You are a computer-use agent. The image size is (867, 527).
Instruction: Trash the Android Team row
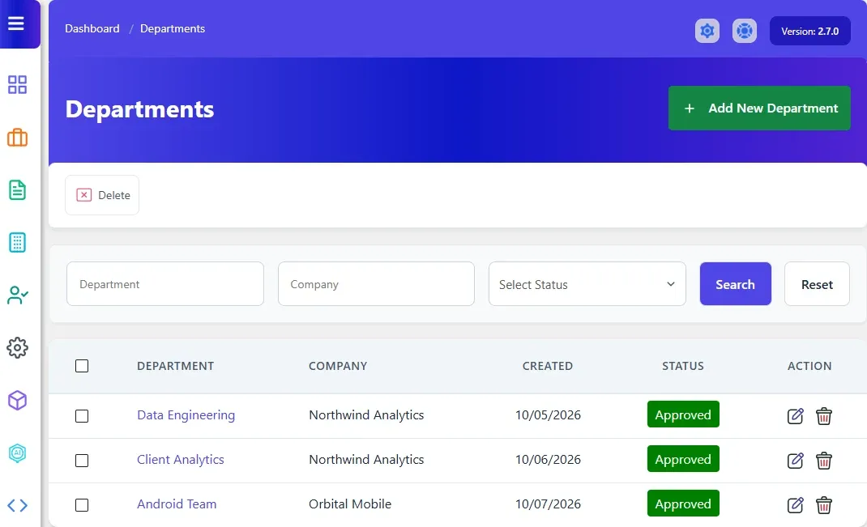824,505
